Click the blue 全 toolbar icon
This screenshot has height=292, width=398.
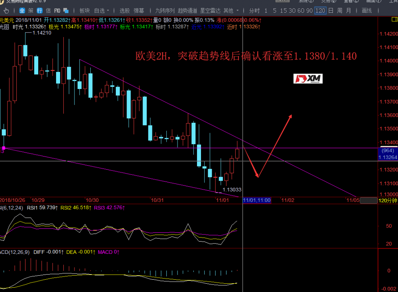22,11
